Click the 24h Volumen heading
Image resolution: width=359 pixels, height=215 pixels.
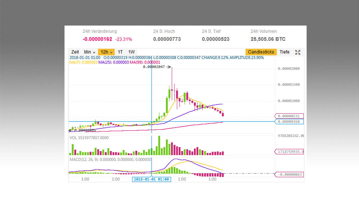coord(264,31)
